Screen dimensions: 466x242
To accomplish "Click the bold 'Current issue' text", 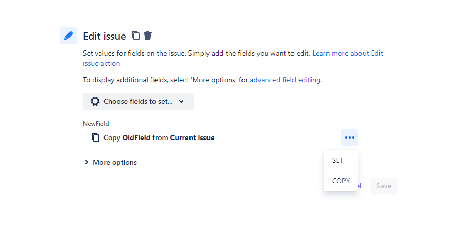I will (192, 137).
